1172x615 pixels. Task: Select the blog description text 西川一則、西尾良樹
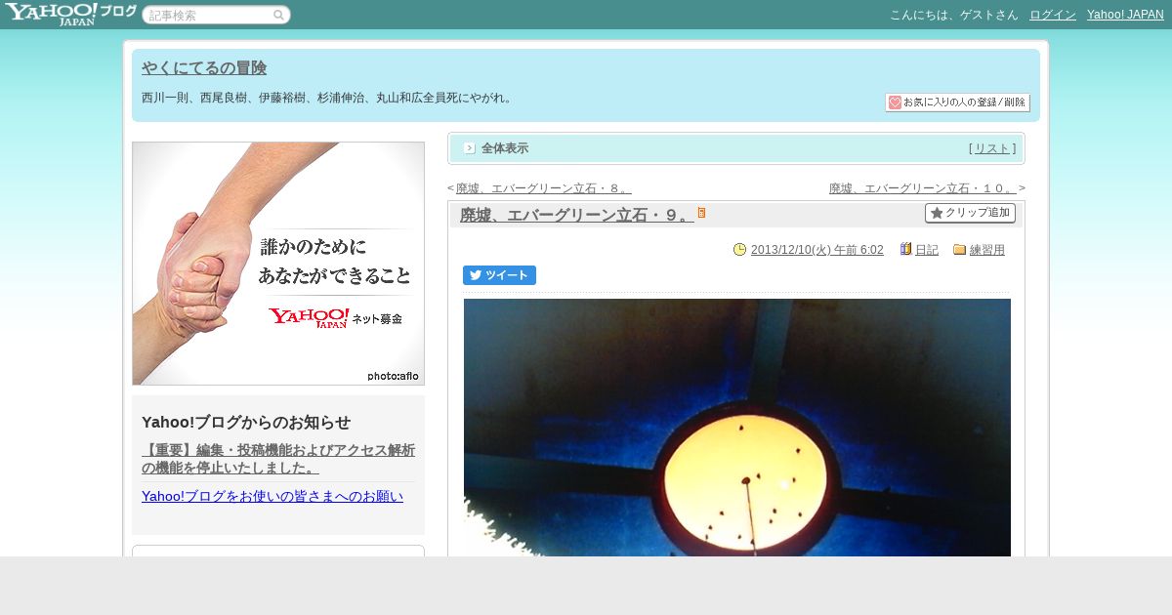click(x=327, y=98)
